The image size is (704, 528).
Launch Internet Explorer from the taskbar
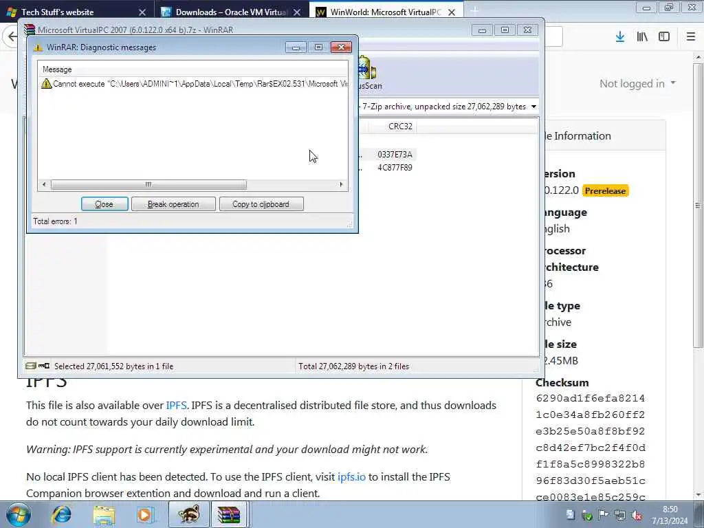(x=61, y=514)
